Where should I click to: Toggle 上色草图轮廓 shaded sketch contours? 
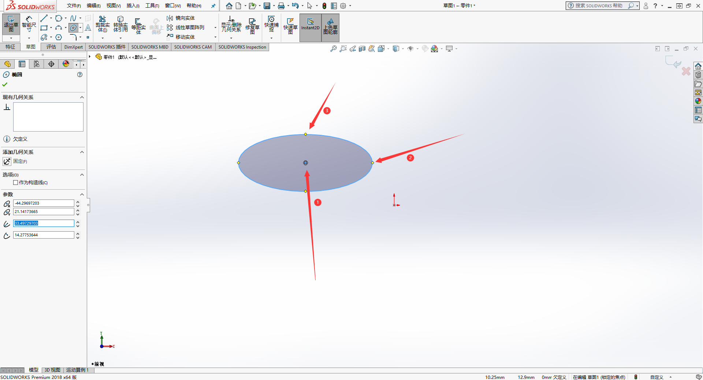click(330, 27)
